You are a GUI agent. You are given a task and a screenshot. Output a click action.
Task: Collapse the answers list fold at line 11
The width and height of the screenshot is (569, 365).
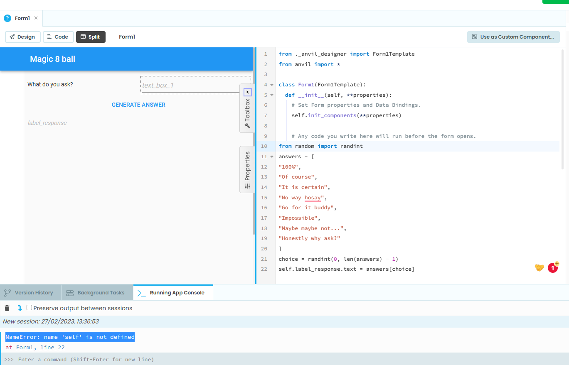pos(272,157)
